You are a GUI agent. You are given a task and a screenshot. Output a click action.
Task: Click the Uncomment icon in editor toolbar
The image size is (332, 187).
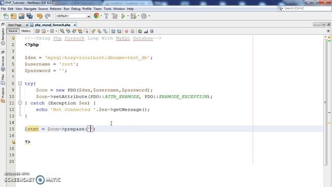146,31
